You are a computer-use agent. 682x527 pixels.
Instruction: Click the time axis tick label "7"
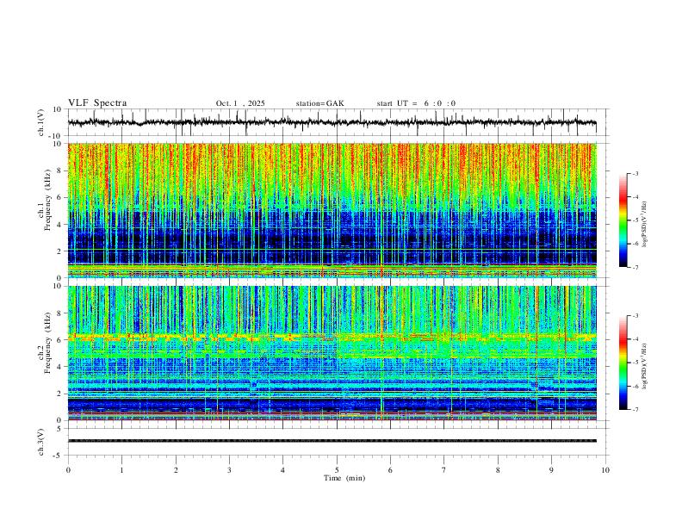pyautogui.click(x=444, y=470)
